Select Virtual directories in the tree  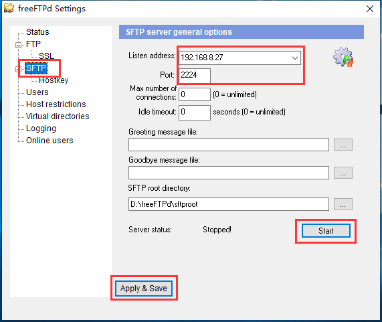point(58,116)
